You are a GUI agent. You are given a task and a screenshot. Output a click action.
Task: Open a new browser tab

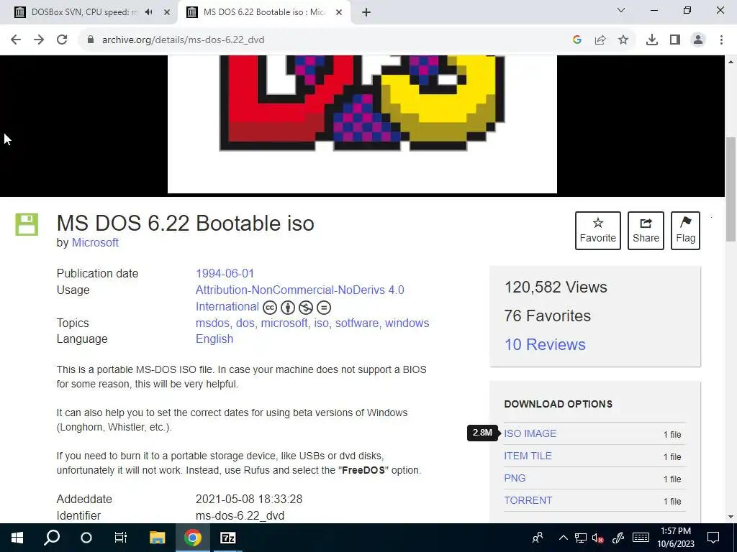(366, 13)
